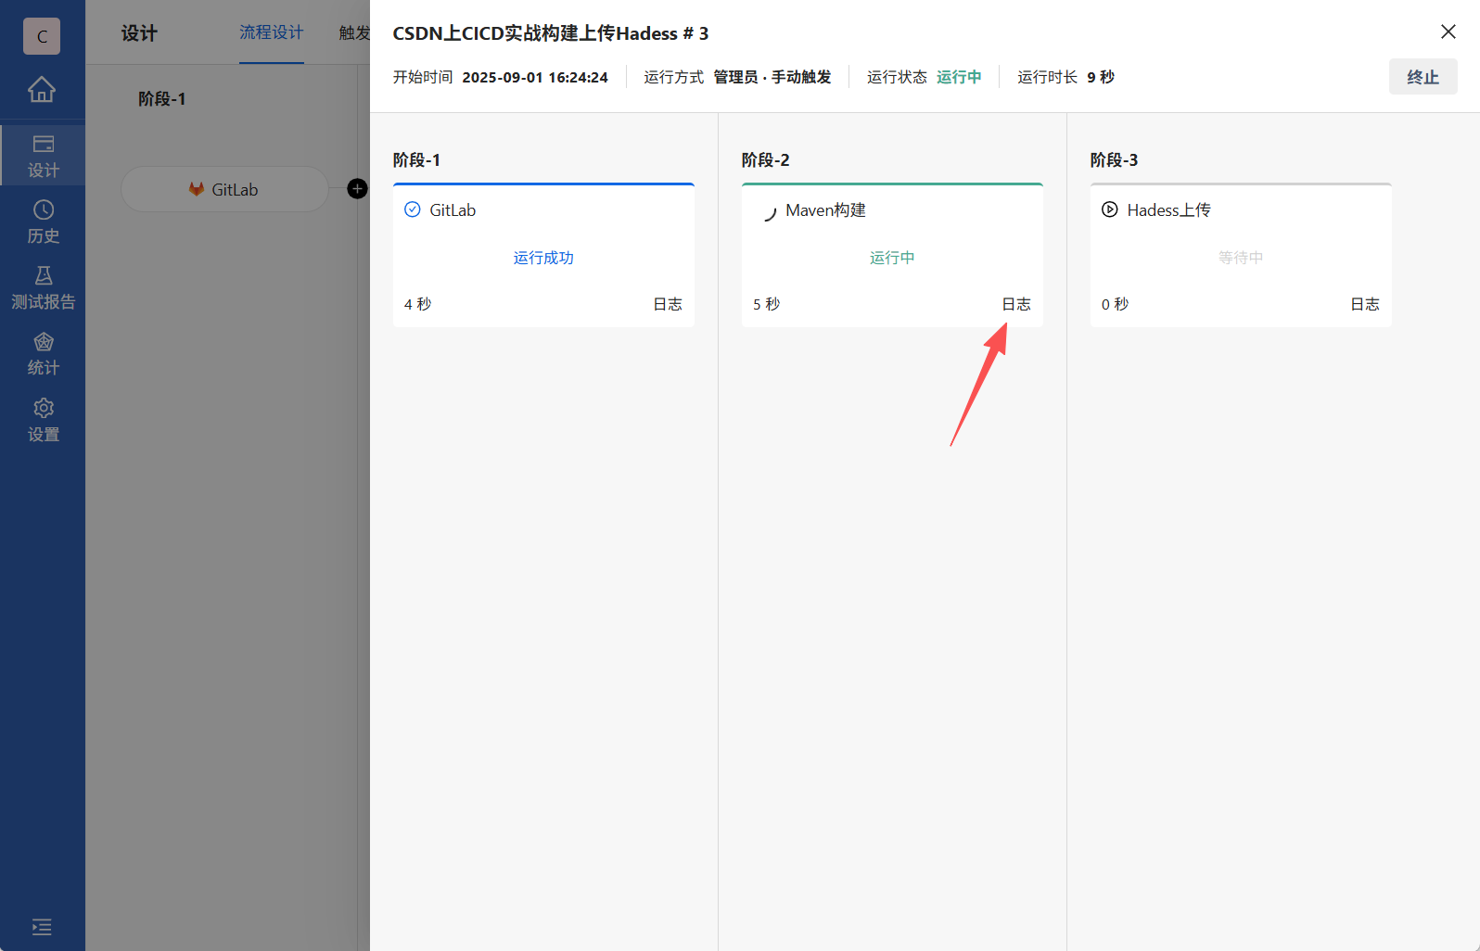The image size is (1480, 951).
Task: Click the 运行成功 status text
Action: 543,258
